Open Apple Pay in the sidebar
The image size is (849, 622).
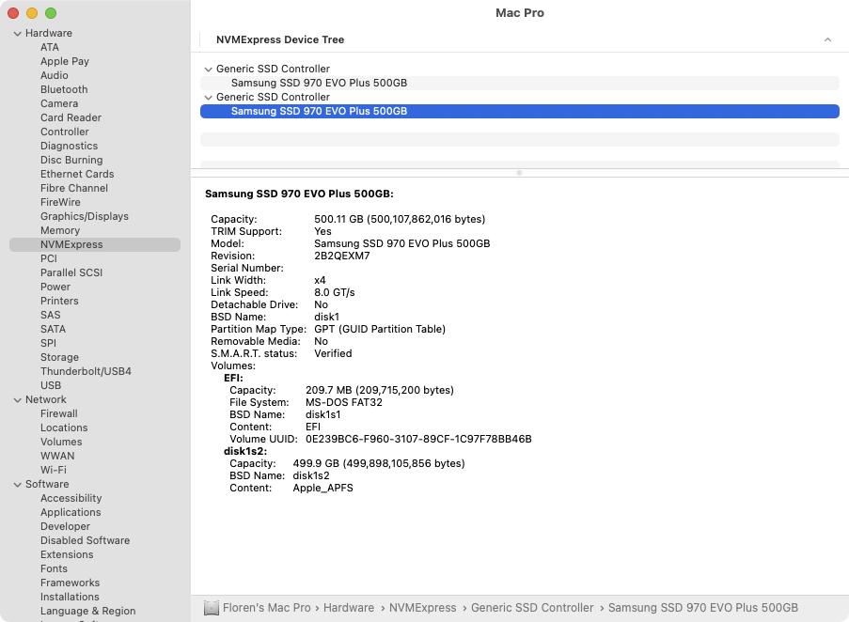65,61
